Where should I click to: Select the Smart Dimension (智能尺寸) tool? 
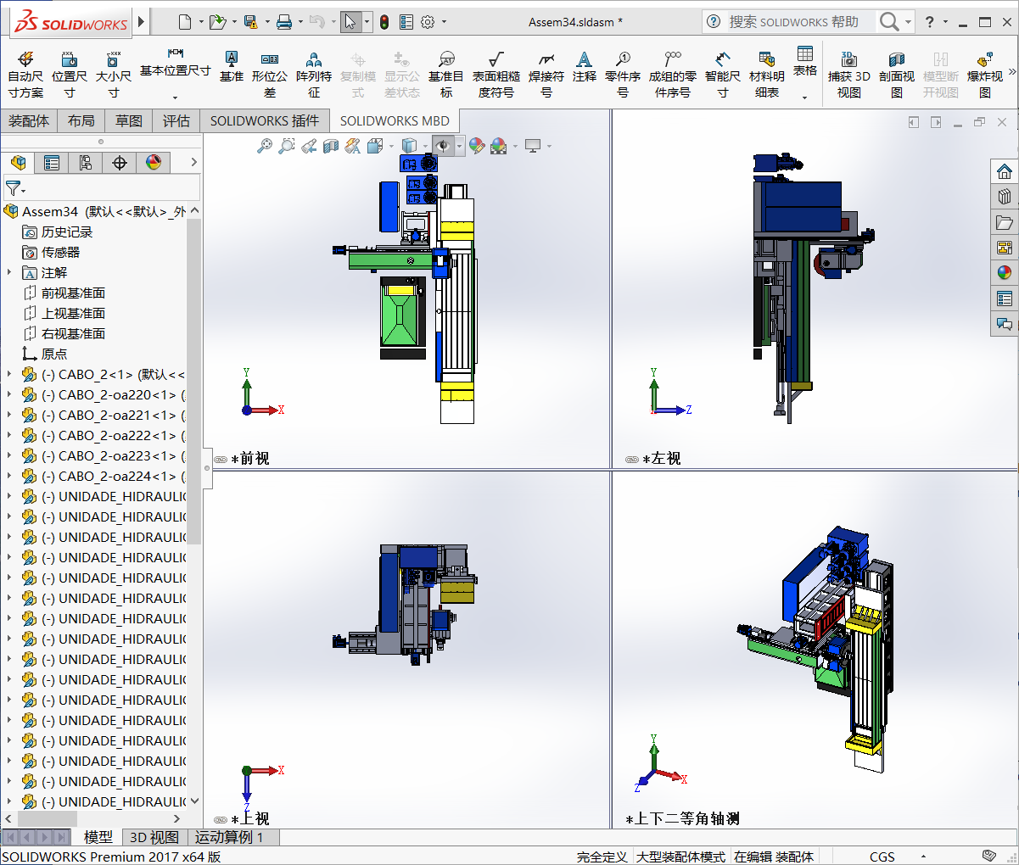tap(723, 74)
